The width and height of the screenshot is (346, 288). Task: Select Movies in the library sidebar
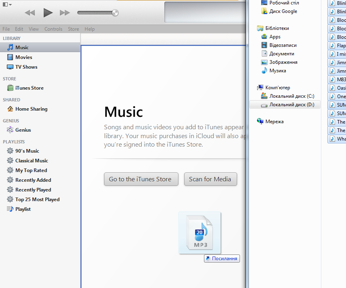tap(23, 57)
